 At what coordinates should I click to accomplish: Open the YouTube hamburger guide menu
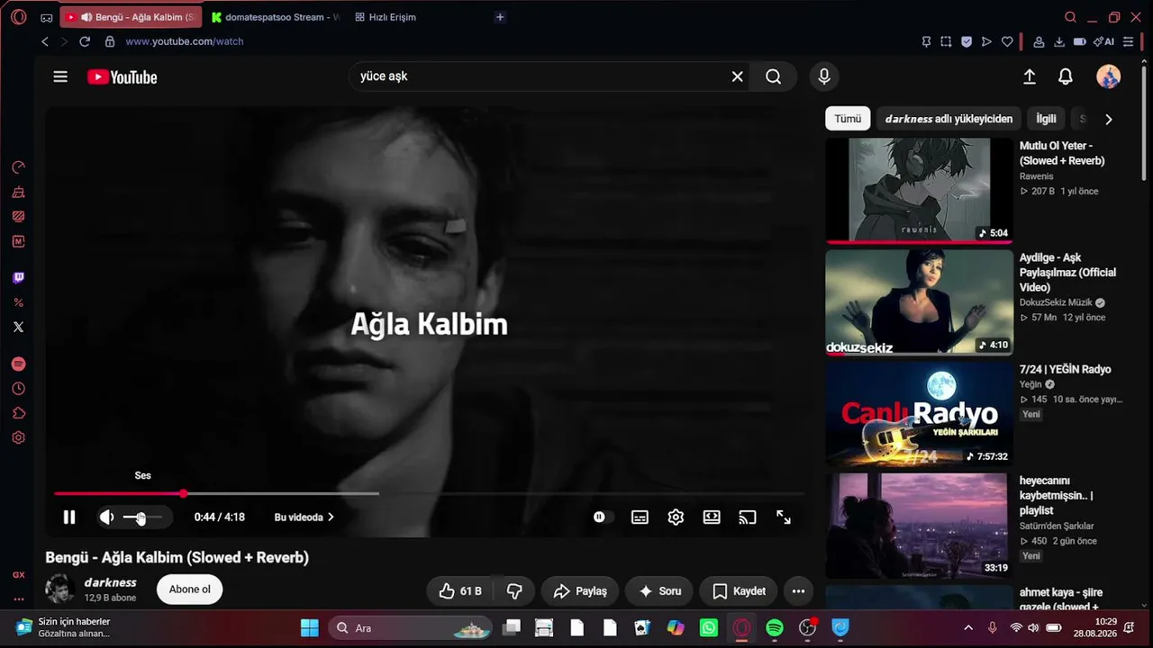point(60,76)
